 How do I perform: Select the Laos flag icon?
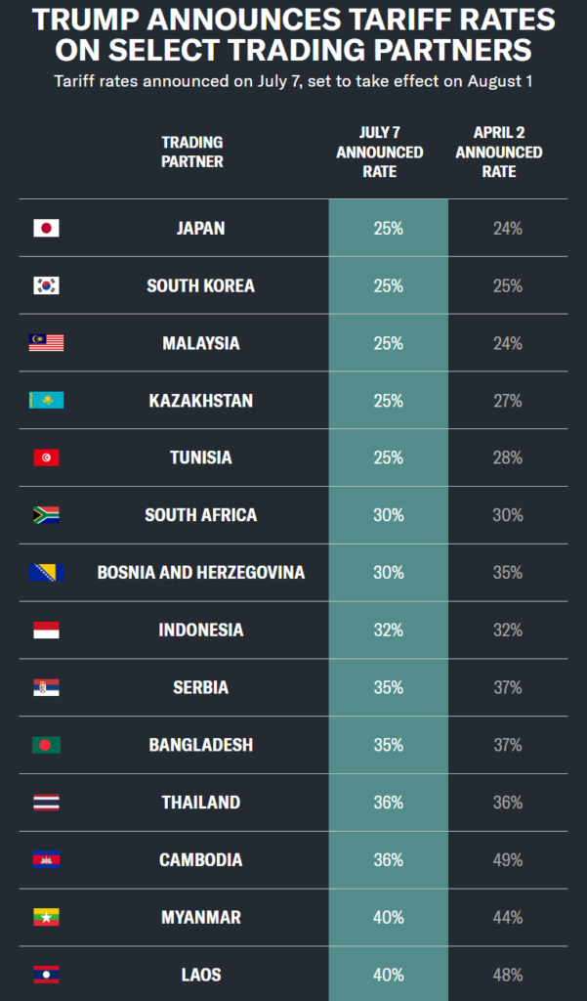coord(46,975)
